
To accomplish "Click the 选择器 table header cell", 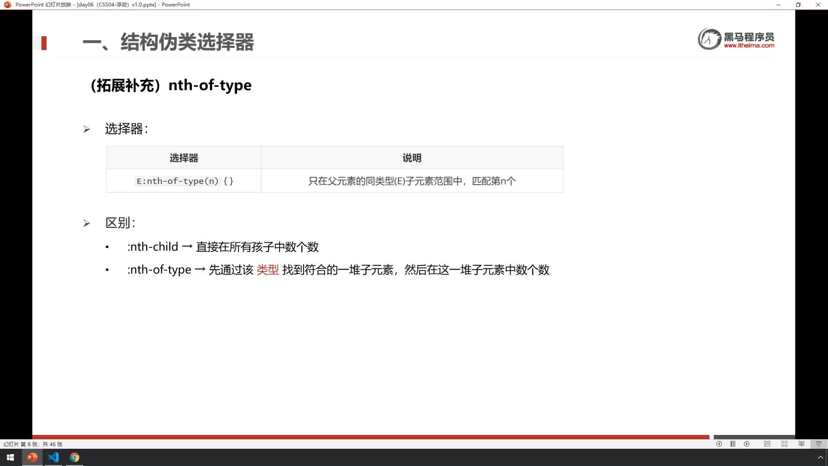I will click(184, 158).
